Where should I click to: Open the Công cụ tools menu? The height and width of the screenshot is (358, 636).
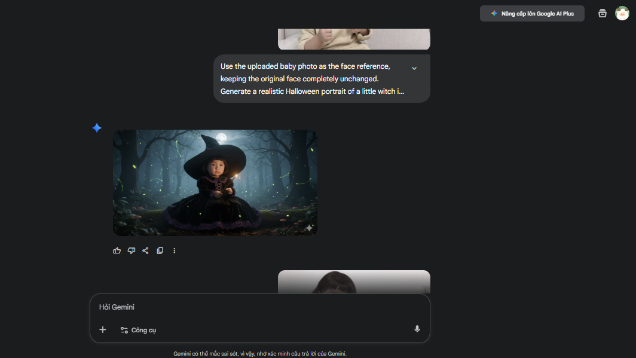138,330
